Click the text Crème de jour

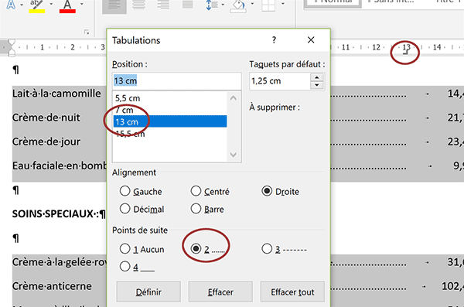[46, 142]
